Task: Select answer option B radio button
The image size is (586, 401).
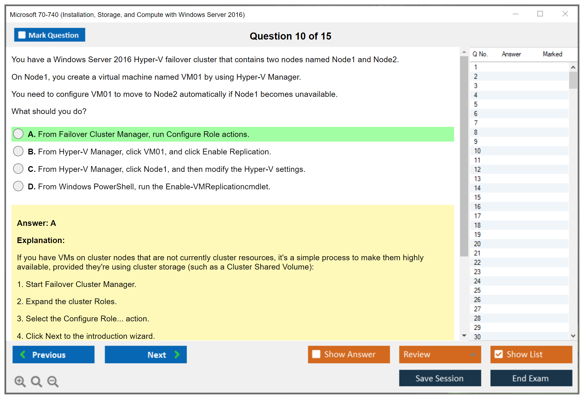Action: 18,151
